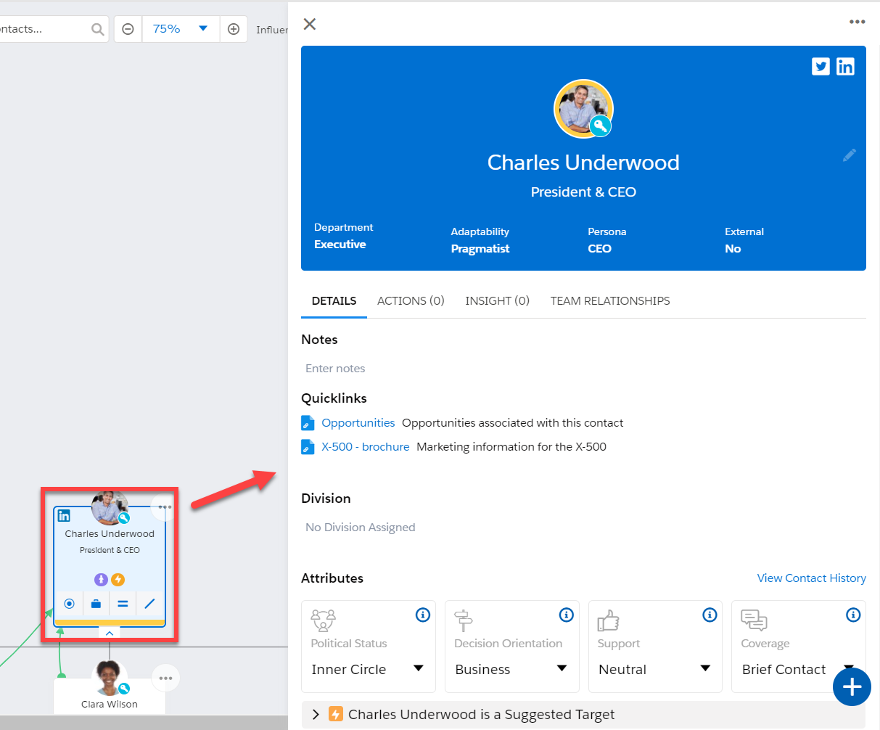The height and width of the screenshot is (730, 880).
Task: Click the orange lightning icon on Charles's card
Action: point(118,580)
